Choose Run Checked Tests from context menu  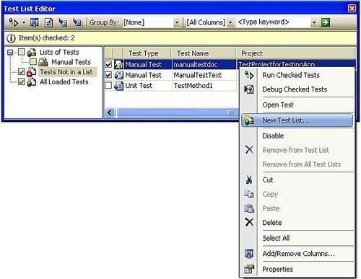pyautogui.click(x=297, y=75)
